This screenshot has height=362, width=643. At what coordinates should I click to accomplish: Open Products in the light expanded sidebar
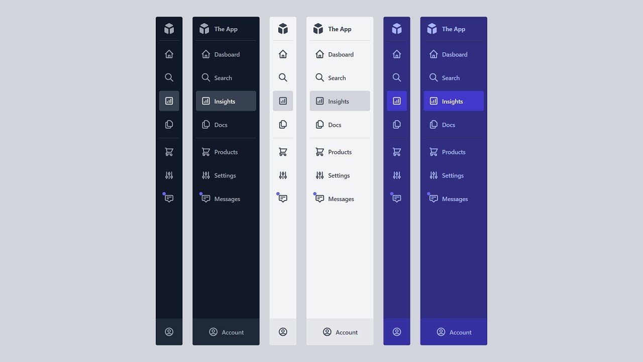point(340,152)
